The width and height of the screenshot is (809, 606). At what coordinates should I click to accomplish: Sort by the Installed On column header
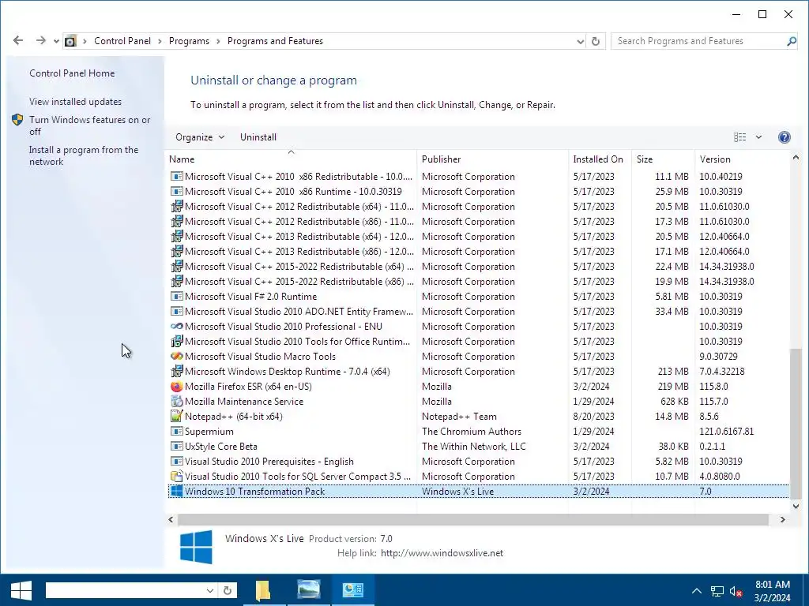pyautogui.click(x=600, y=159)
